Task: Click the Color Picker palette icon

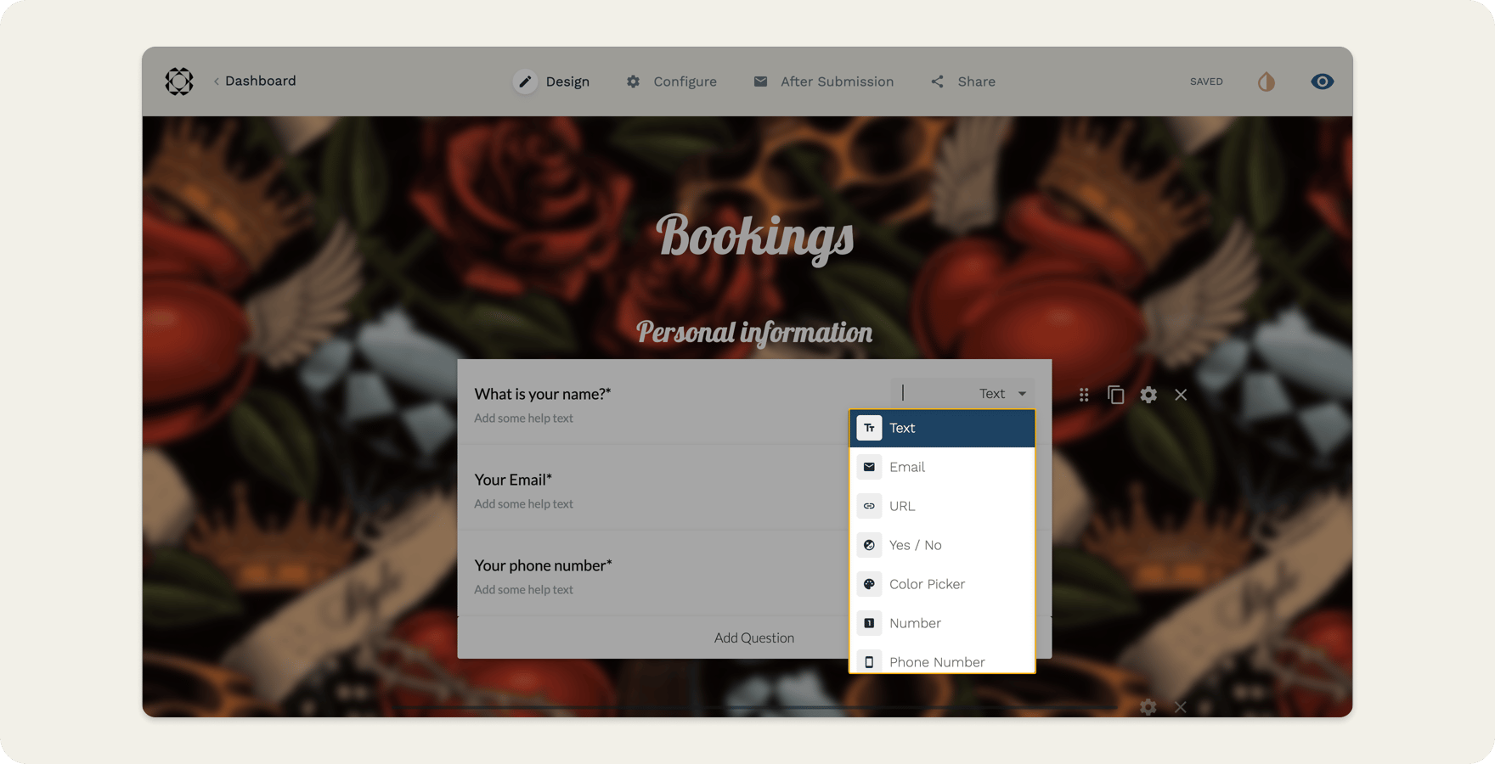Action: (x=869, y=584)
